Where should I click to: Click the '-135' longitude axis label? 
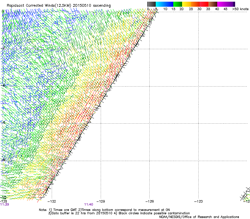[x=4, y=201]
